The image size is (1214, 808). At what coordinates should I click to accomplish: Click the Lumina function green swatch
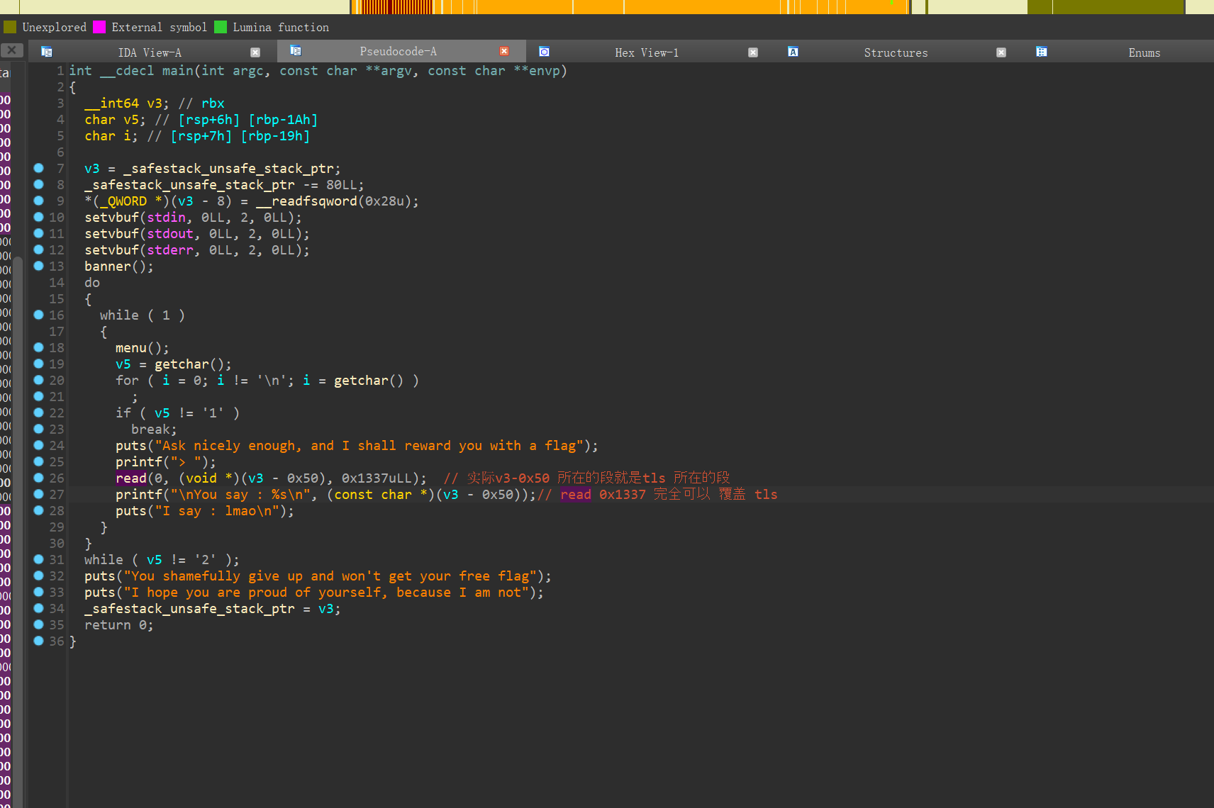(221, 27)
